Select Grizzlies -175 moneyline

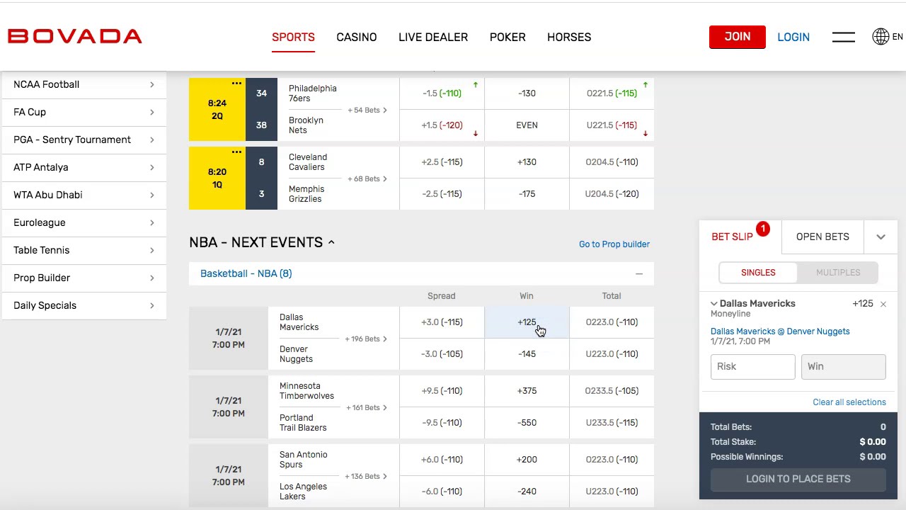point(527,194)
